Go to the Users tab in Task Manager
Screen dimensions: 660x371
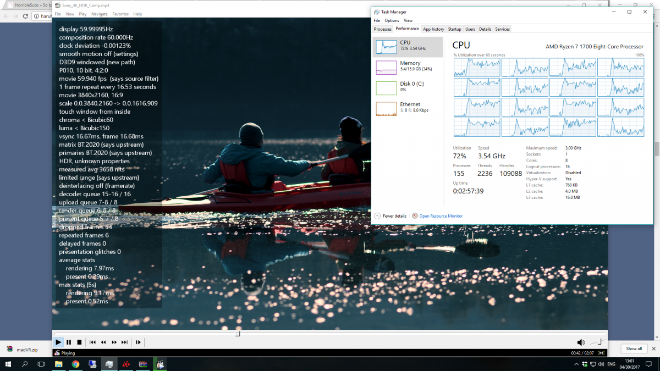pyautogui.click(x=470, y=29)
